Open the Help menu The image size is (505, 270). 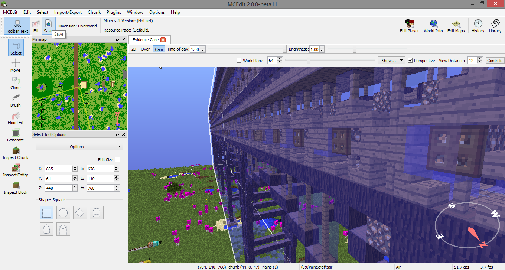tap(175, 12)
